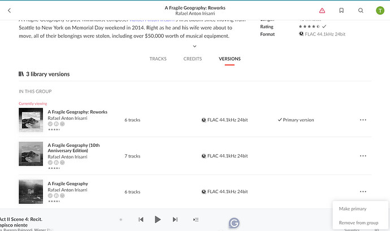
Task: Open the play queue icon
Action: coord(196,219)
